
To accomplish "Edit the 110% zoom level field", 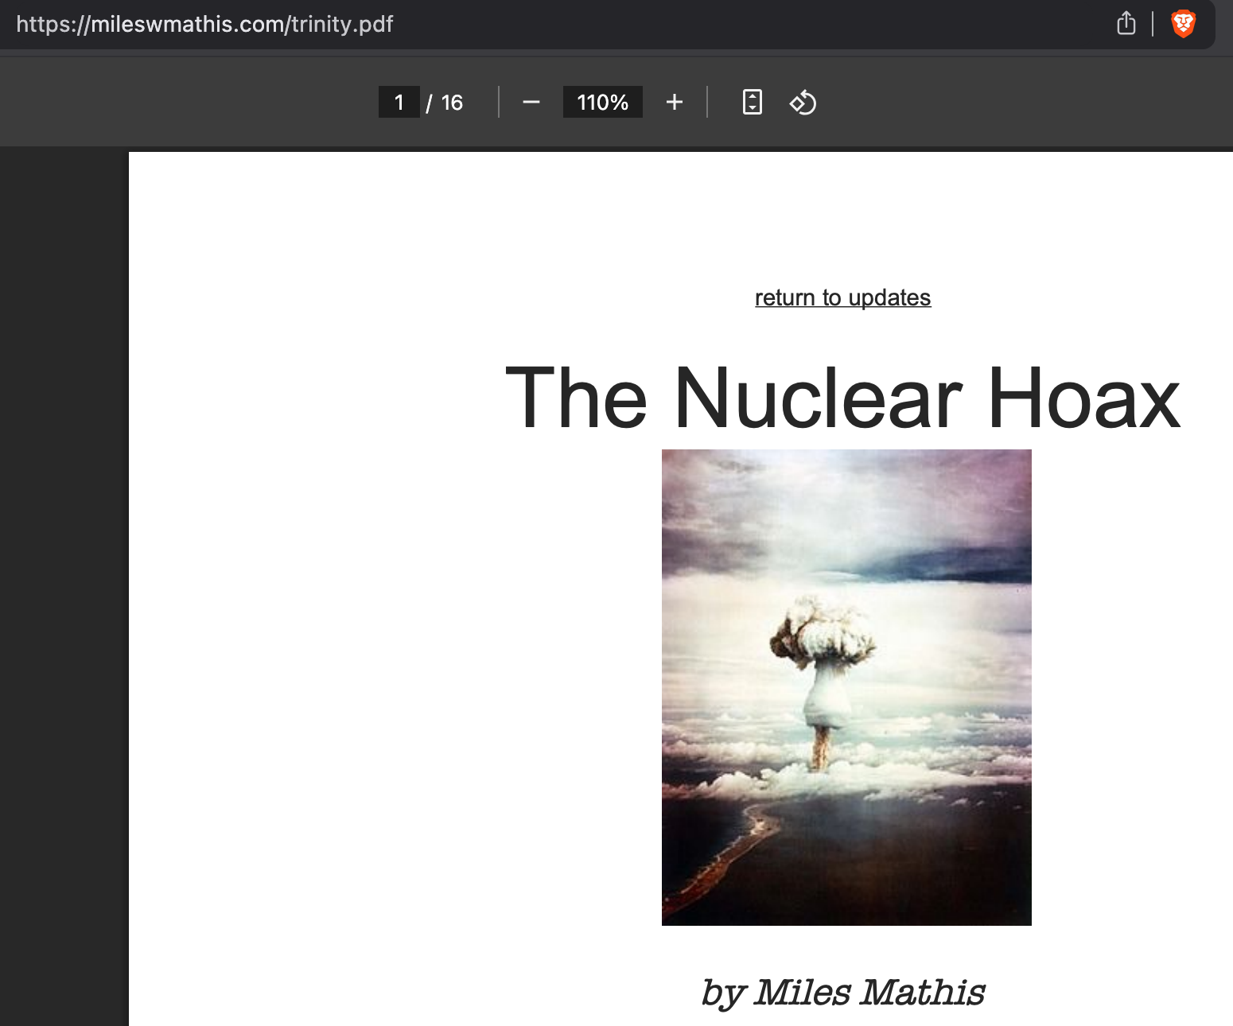I will pos(603,103).
